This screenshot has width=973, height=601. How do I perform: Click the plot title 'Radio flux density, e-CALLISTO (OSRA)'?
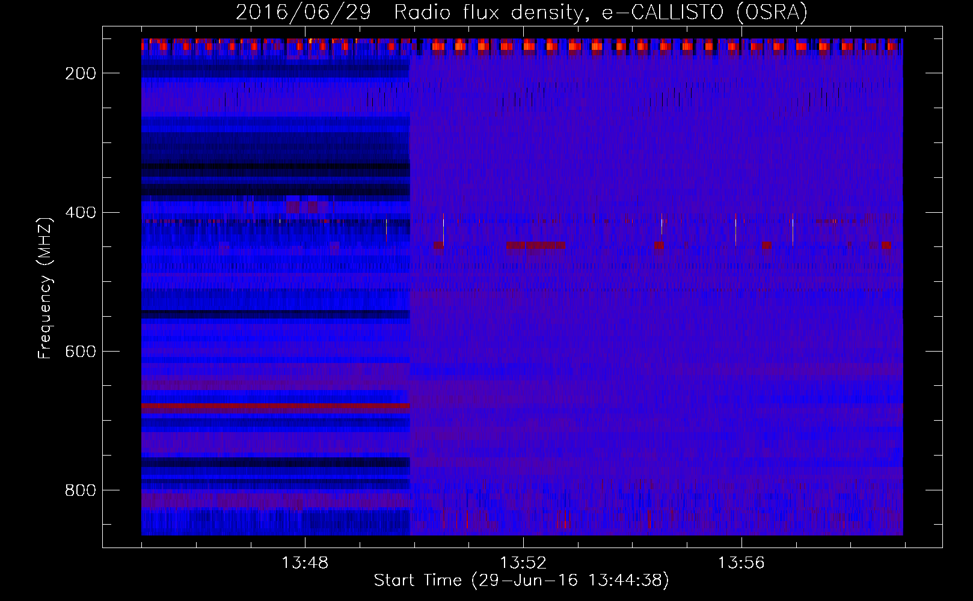601,13
